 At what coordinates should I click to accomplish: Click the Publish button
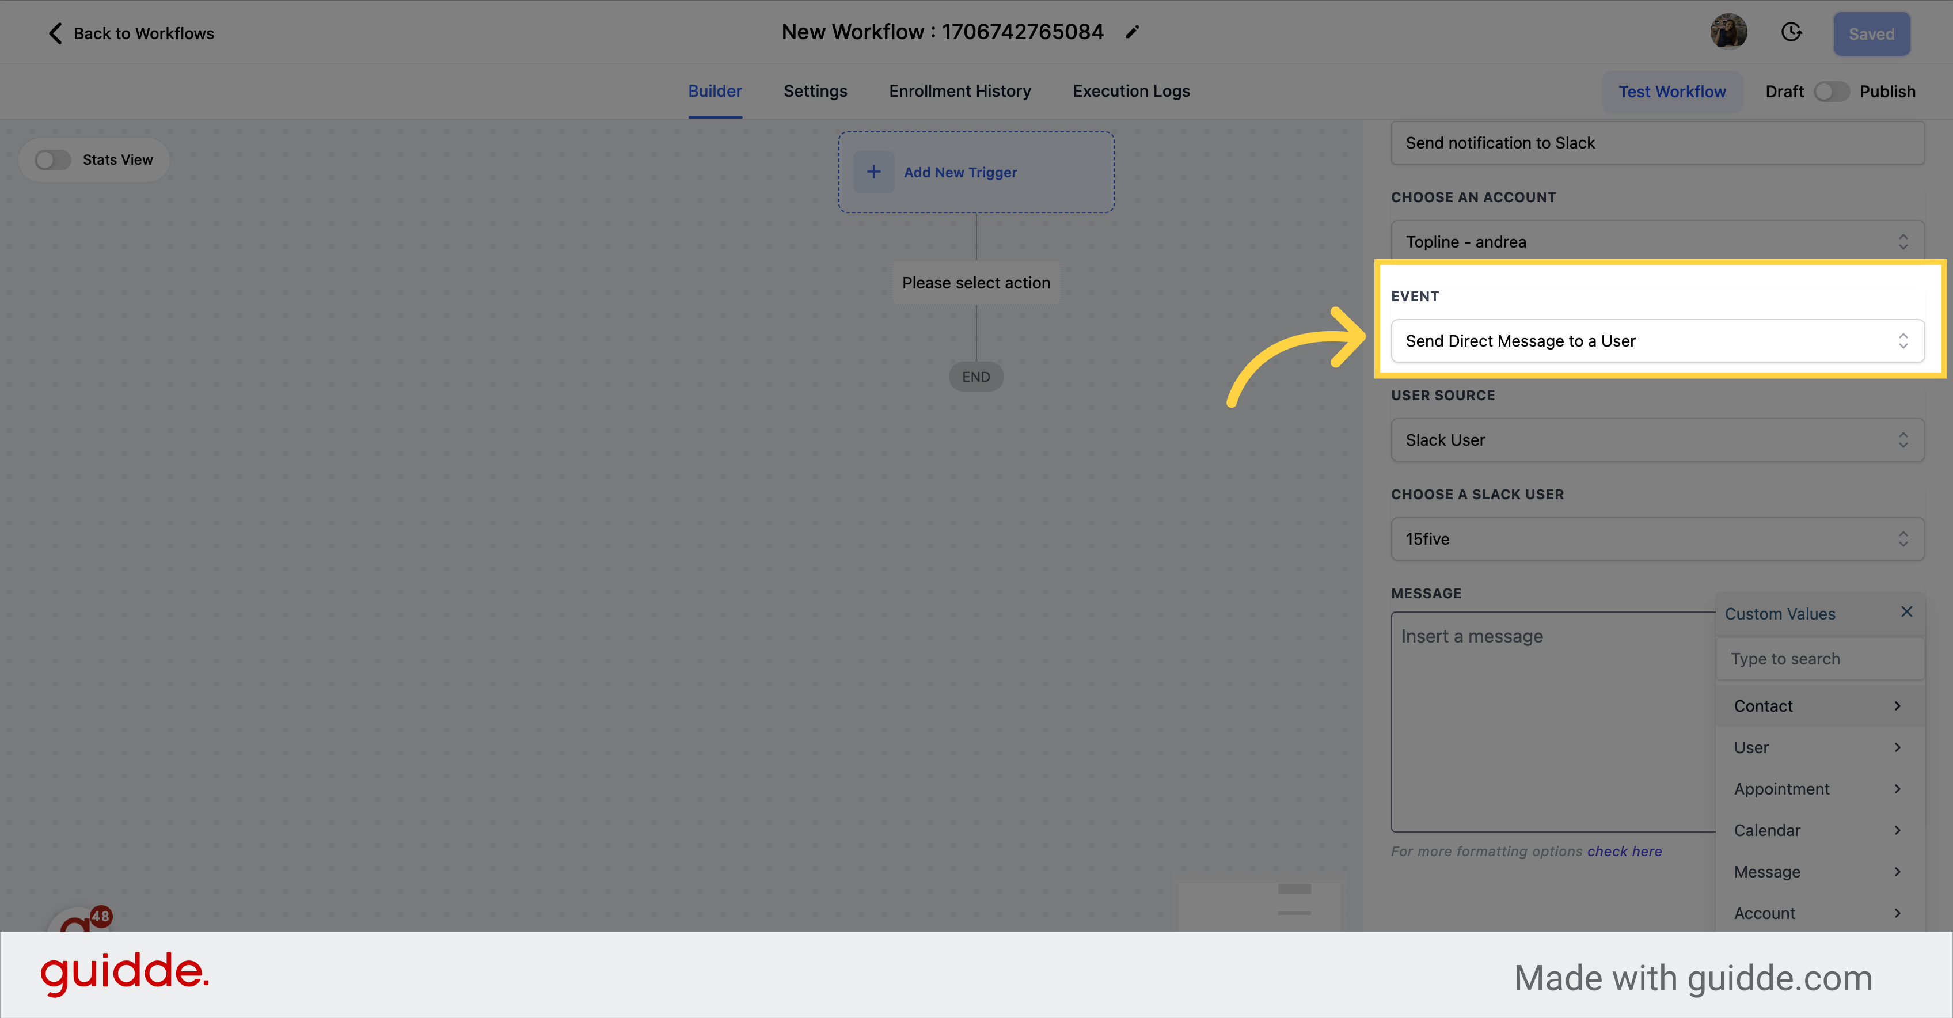(x=1887, y=90)
